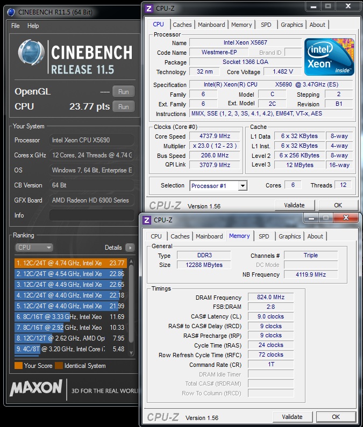
Task: Click the brown Identical System legend swatch
Action: pos(59,365)
